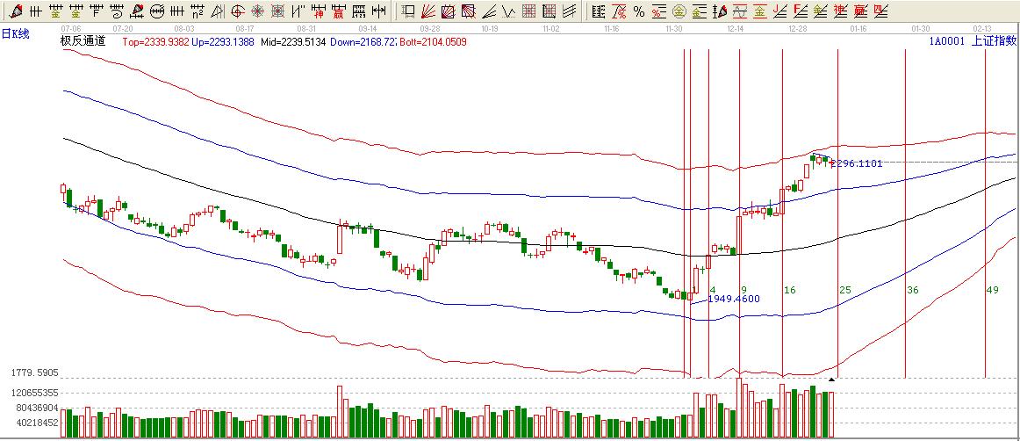Select the red grid overlay tool
Viewport: 1020px width, 441px height.
pyautogui.click(x=528, y=11)
